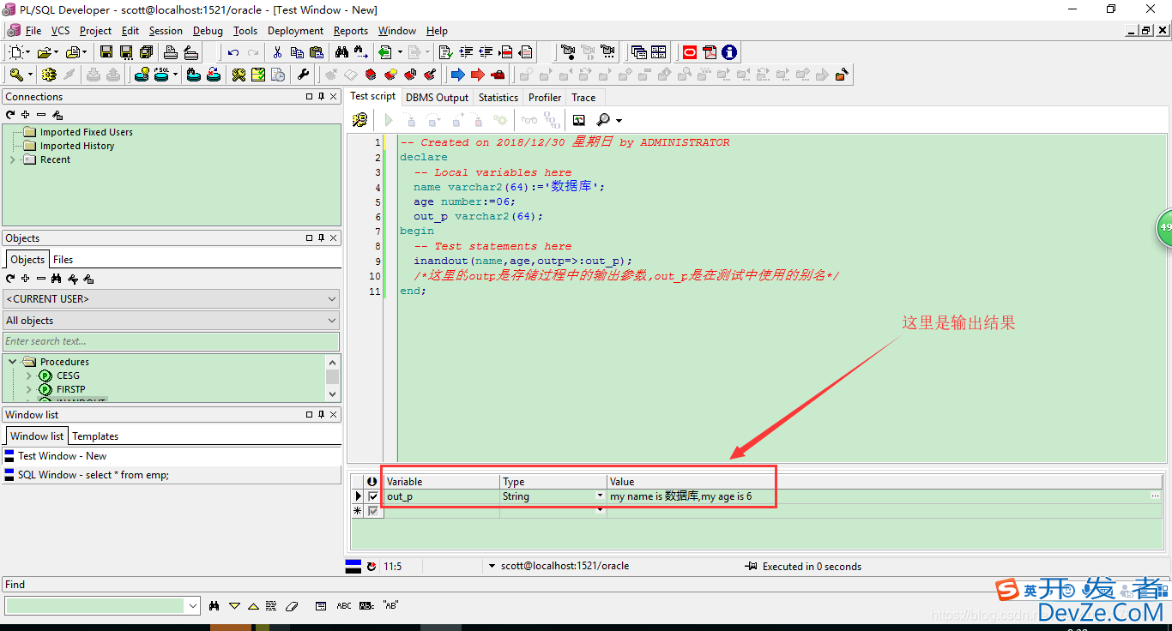Viewport: 1172px width, 631px height.
Task: Switch to the Statistics tab
Action: click(498, 98)
